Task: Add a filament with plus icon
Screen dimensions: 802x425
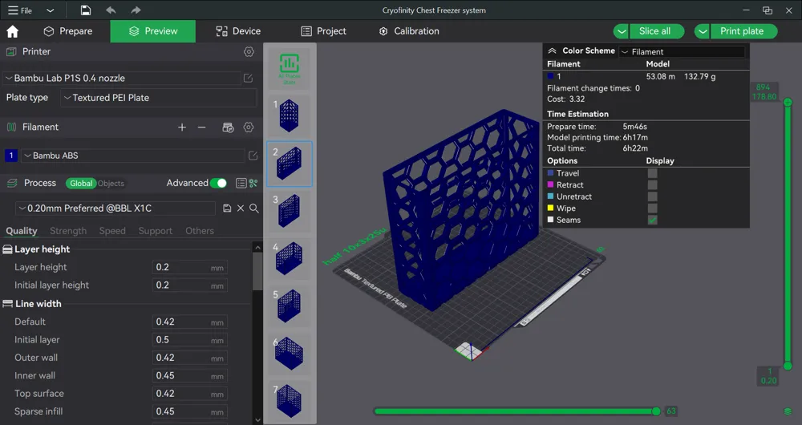Action: [182, 127]
